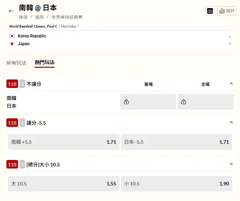
Task: Click the 南韓 @ 日本 match title
Action: click(x=38, y=8)
